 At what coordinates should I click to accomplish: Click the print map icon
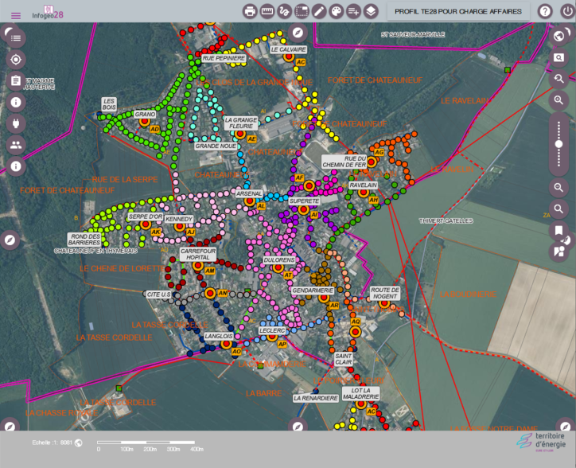click(x=250, y=11)
